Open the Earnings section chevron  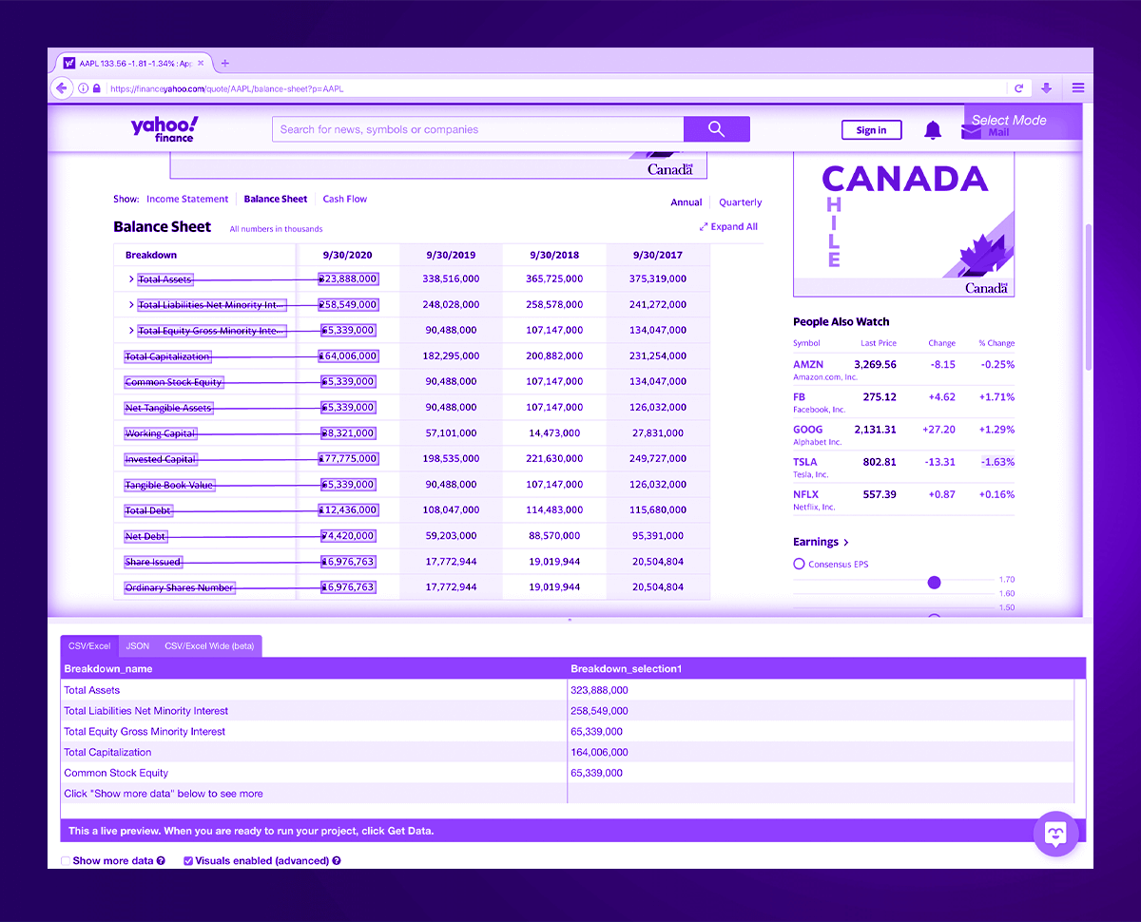pyautogui.click(x=846, y=543)
